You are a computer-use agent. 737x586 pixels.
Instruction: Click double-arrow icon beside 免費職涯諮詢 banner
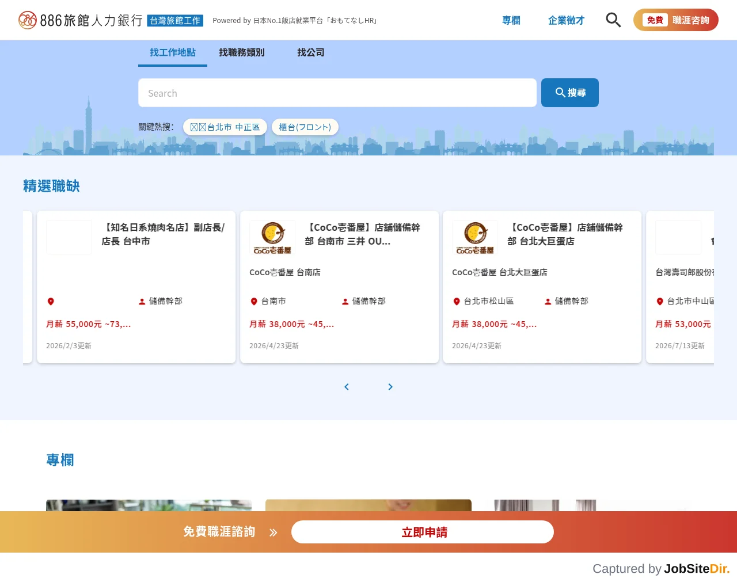pyautogui.click(x=273, y=532)
